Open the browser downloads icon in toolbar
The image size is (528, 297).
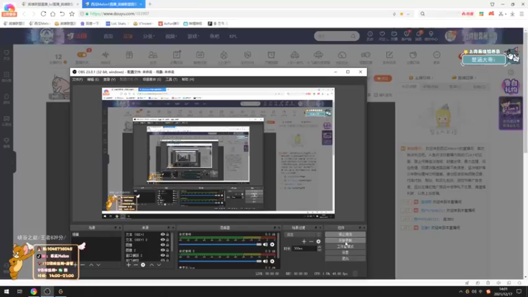[x=512, y=14]
